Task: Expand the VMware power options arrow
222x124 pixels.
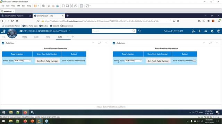Action: 38,6
